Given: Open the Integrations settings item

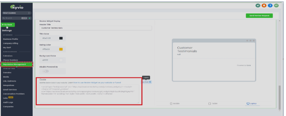Looking at the screenshot, I should pyautogui.click(x=9, y=85).
